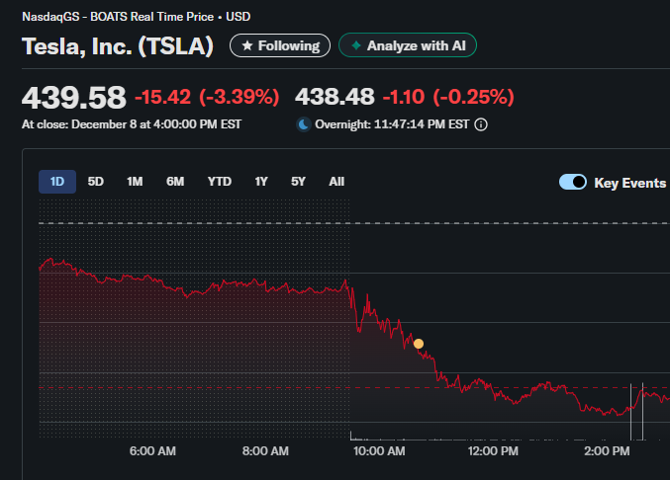The width and height of the screenshot is (670, 480).
Task: Click the overnight moon icon
Action: [304, 125]
